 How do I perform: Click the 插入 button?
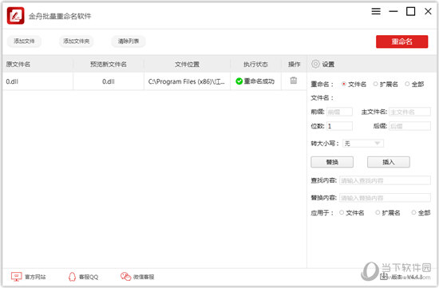(x=389, y=162)
